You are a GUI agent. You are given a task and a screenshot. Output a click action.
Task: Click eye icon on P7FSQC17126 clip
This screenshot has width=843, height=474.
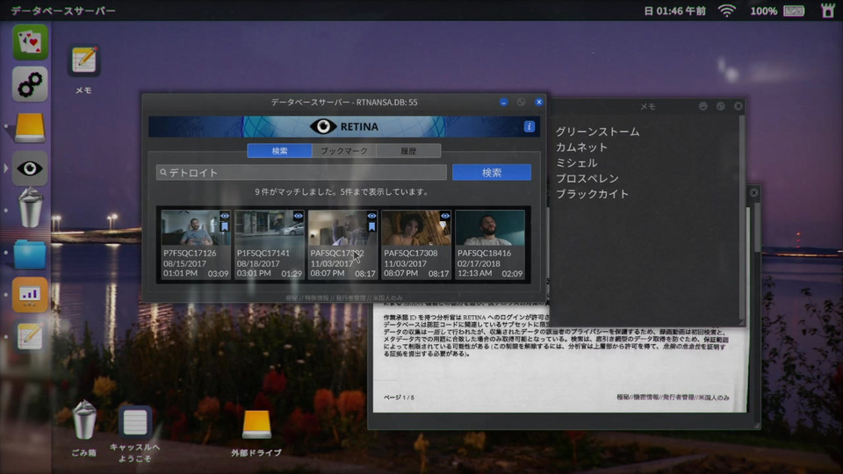pos(225,216)
